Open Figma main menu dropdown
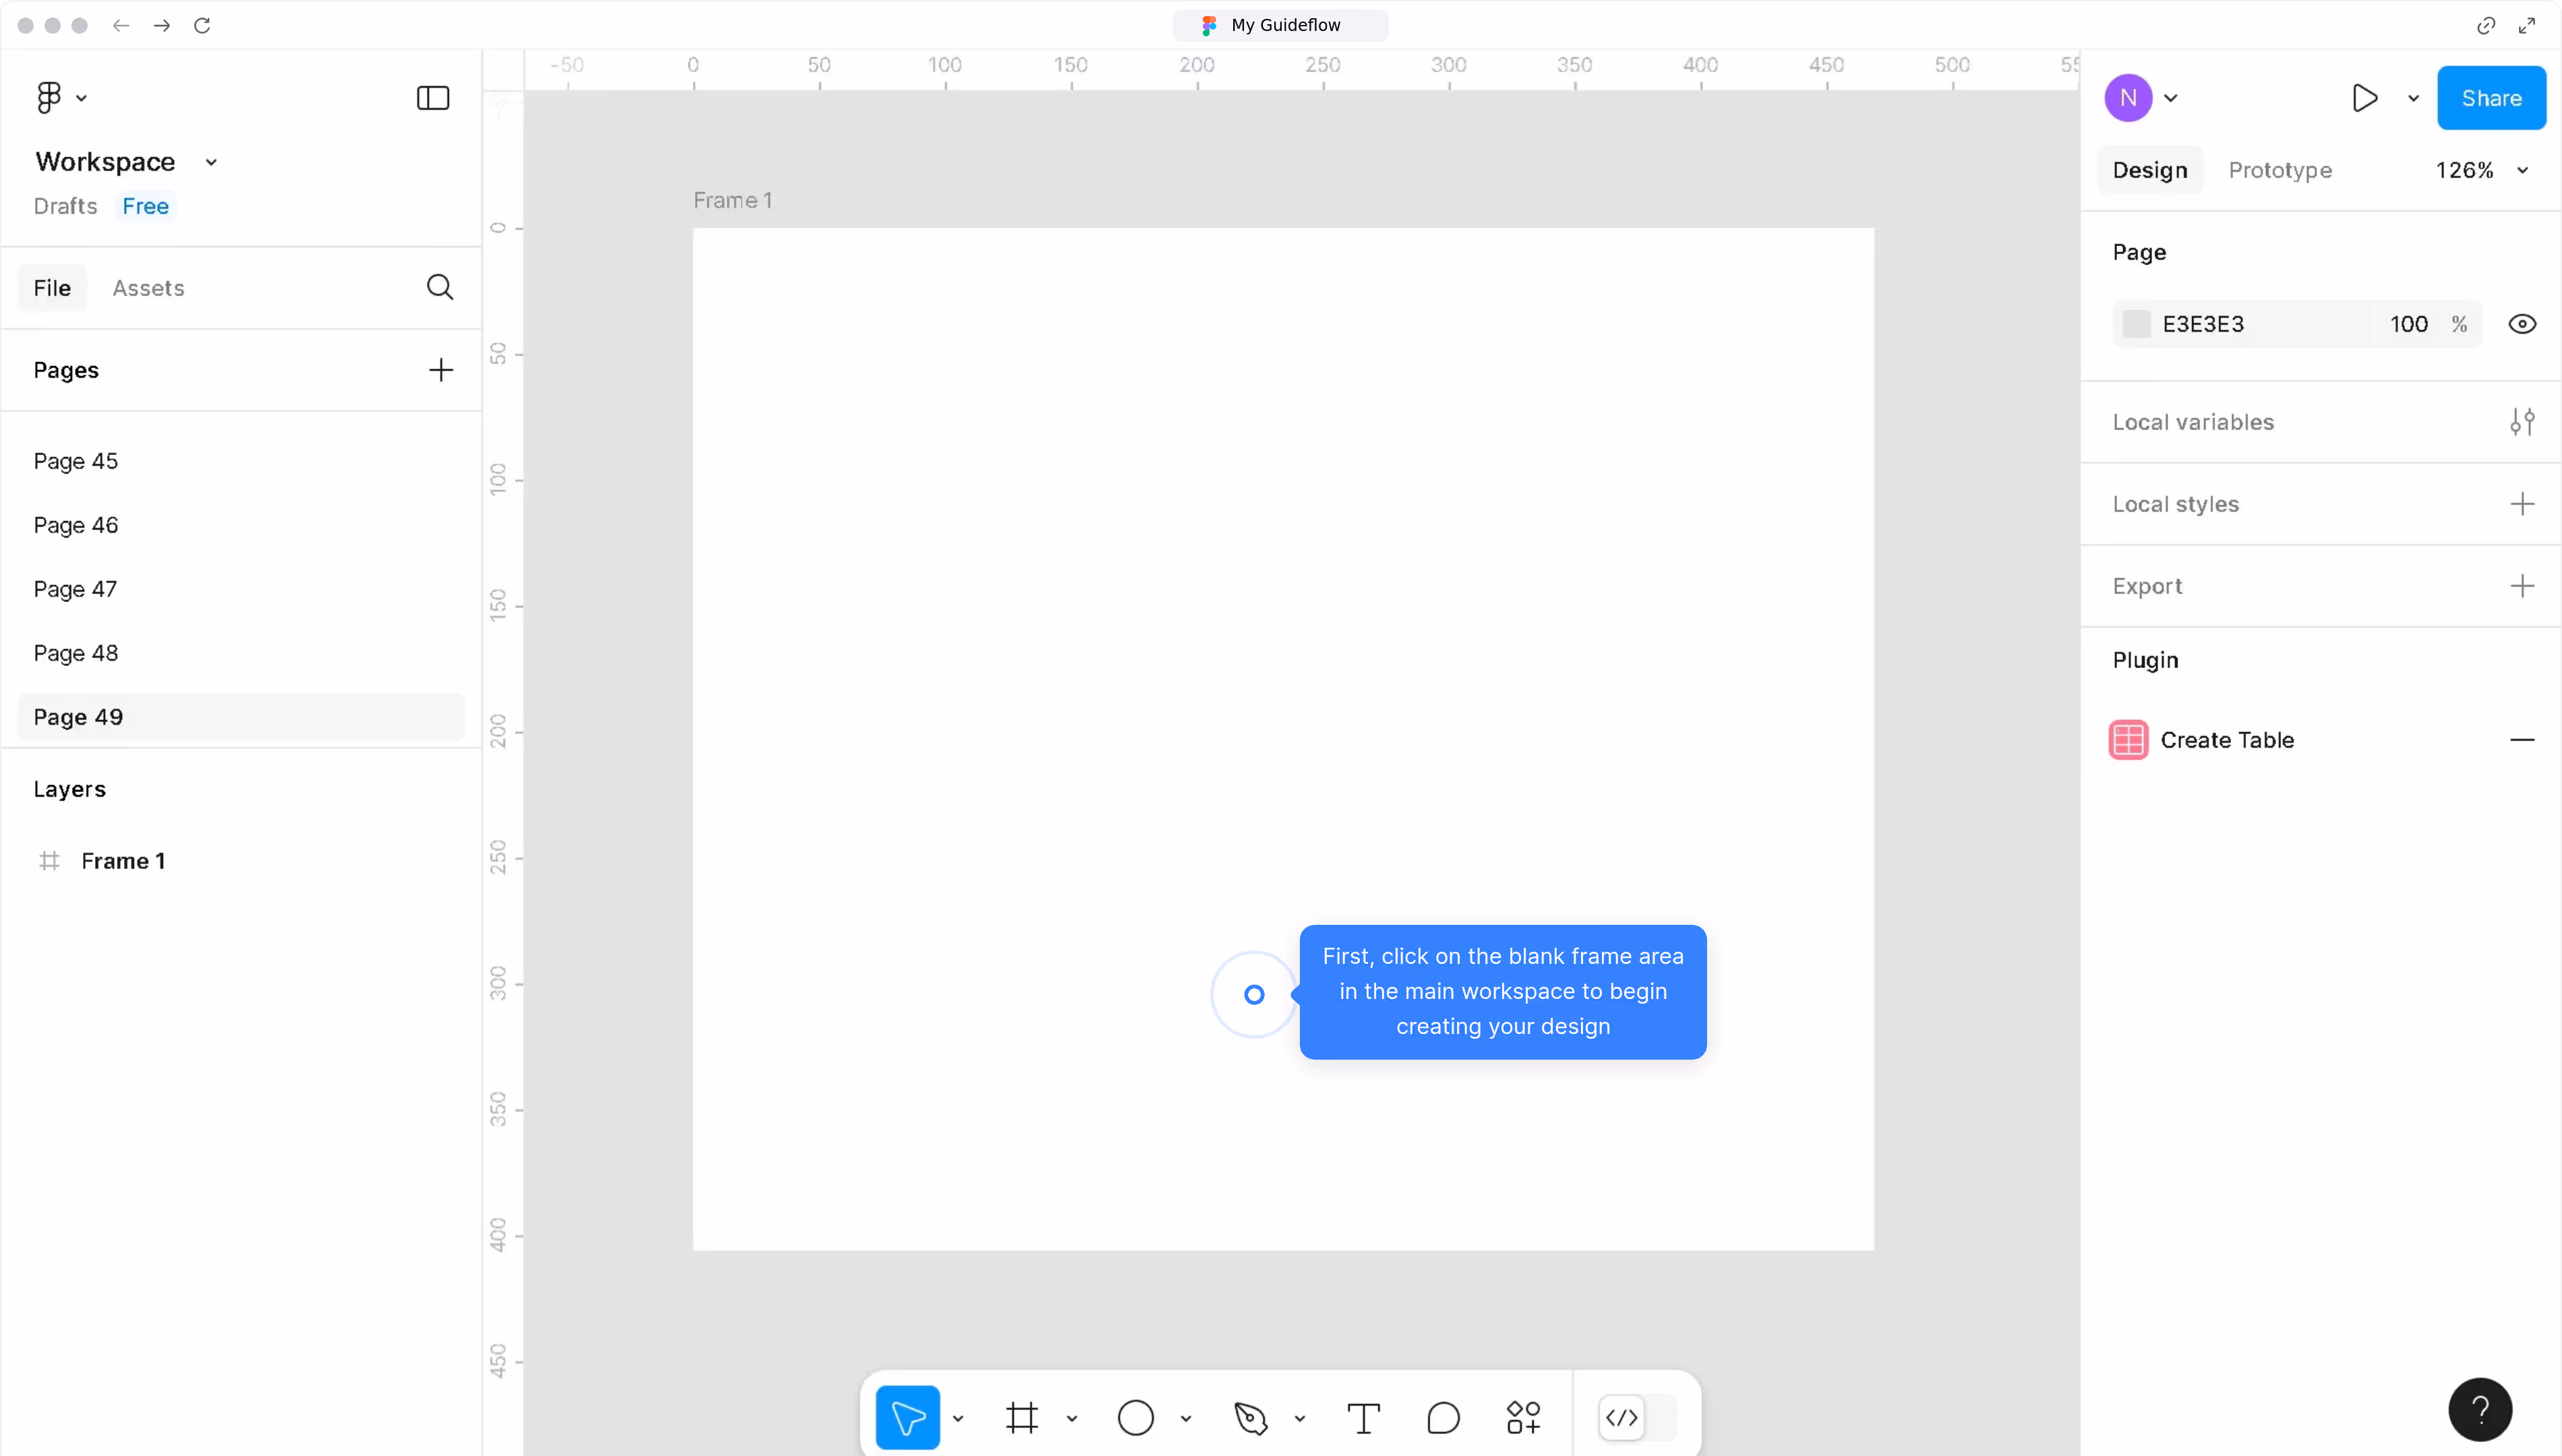The width and height of the screenshot is (2562, 1456). [60, 98]
